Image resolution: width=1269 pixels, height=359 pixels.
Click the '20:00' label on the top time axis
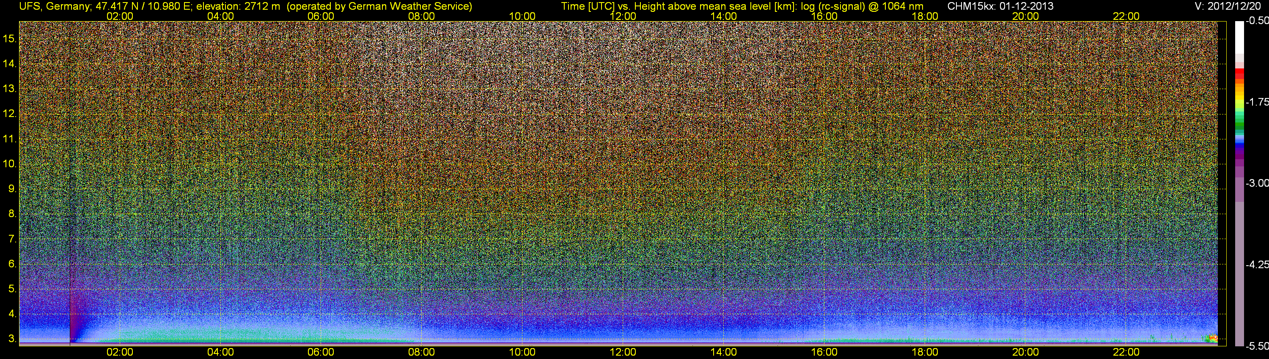click(1026, 16)
